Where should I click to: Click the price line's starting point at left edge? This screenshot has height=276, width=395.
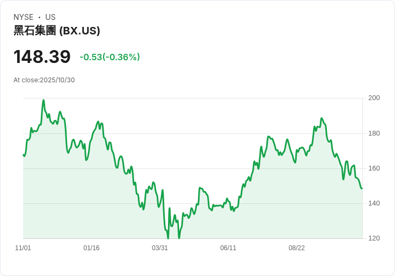pyautogui.click(x=24, y=155)
